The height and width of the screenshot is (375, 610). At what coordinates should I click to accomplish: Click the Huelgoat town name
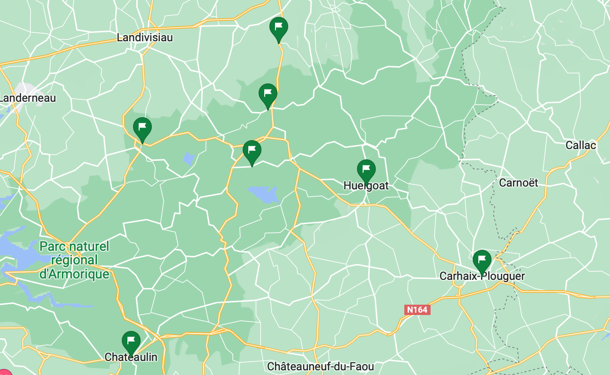pos(366,186)
